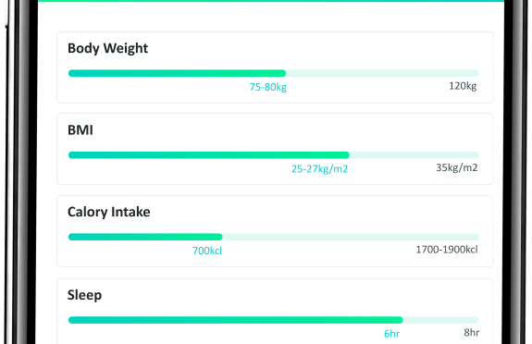Click the Body Weight progress bar
The image size is (532, 344).
(x=274, y=73)
